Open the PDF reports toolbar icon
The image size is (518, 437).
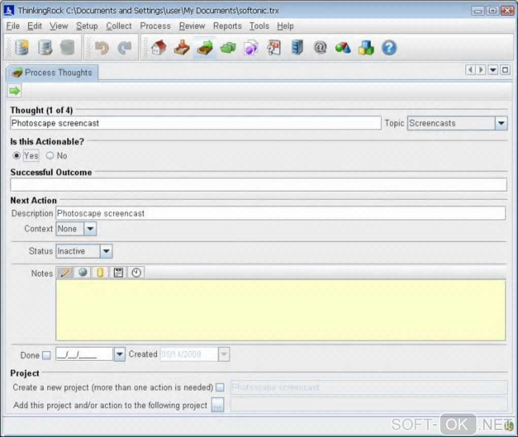click(274, 48)
